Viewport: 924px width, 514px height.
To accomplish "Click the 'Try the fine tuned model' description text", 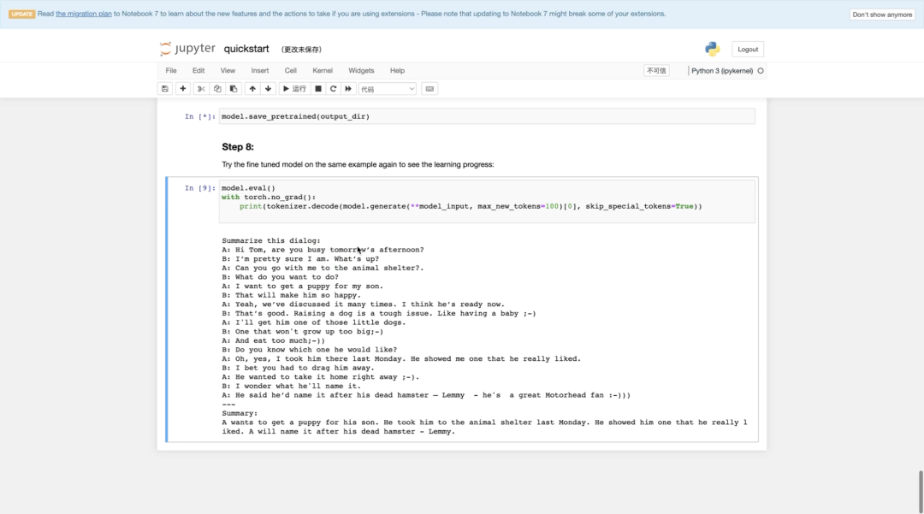I will pos(358,164).
